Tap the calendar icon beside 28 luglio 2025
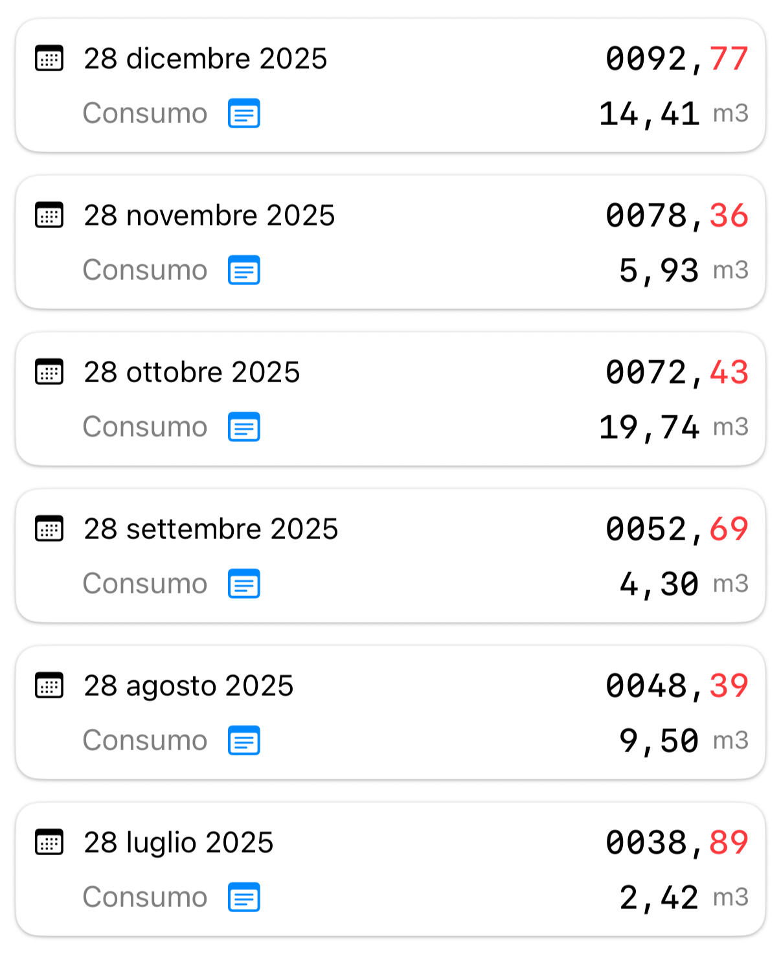This screenshot has width=781, height=953. [49, 842]
